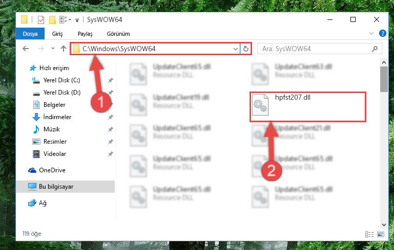This screenshot has width=394, height=250.
Task: Toggle pin next to Videolar
Action: click(110, 154)
